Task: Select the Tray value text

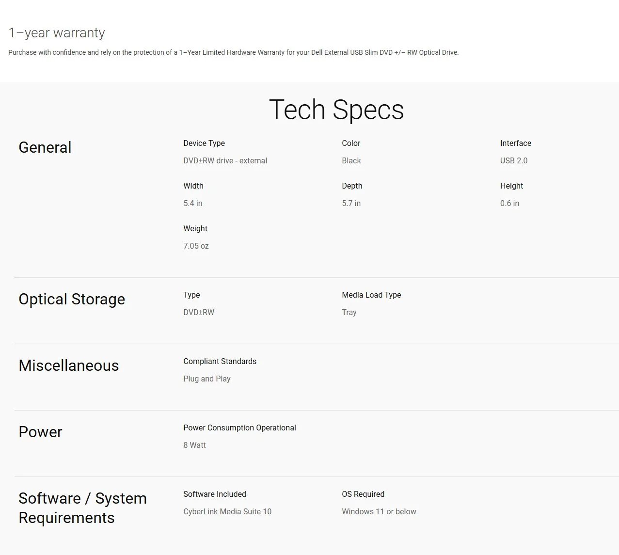Action: pyautogui.click(x=349, y=313)
